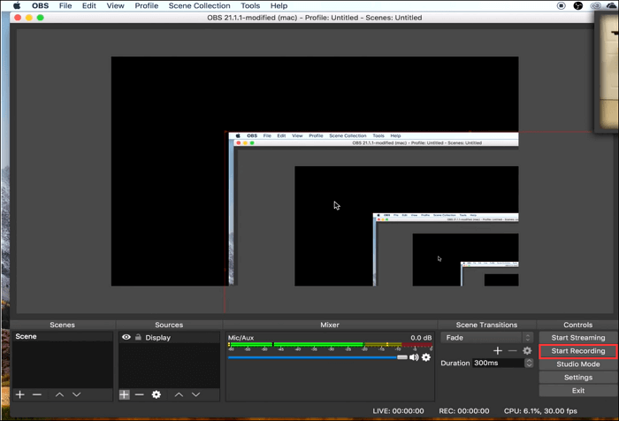
Task: Click the Mic/Aux volume slider
Action: tap(314, 357)
